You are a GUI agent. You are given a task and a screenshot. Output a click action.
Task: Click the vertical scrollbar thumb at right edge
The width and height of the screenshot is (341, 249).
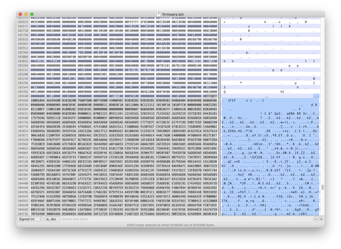323,187
